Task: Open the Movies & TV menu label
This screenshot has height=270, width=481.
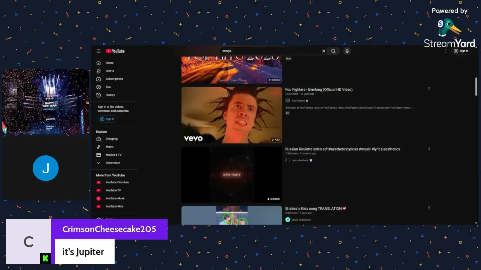Action: pos(113,155)
